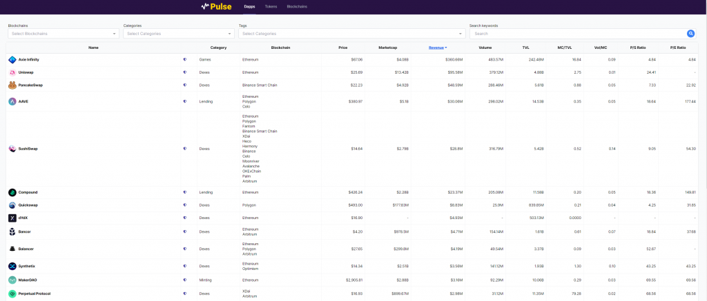
Task: Click the shield icon in MakerDAO row
Action: coord(185,280)
